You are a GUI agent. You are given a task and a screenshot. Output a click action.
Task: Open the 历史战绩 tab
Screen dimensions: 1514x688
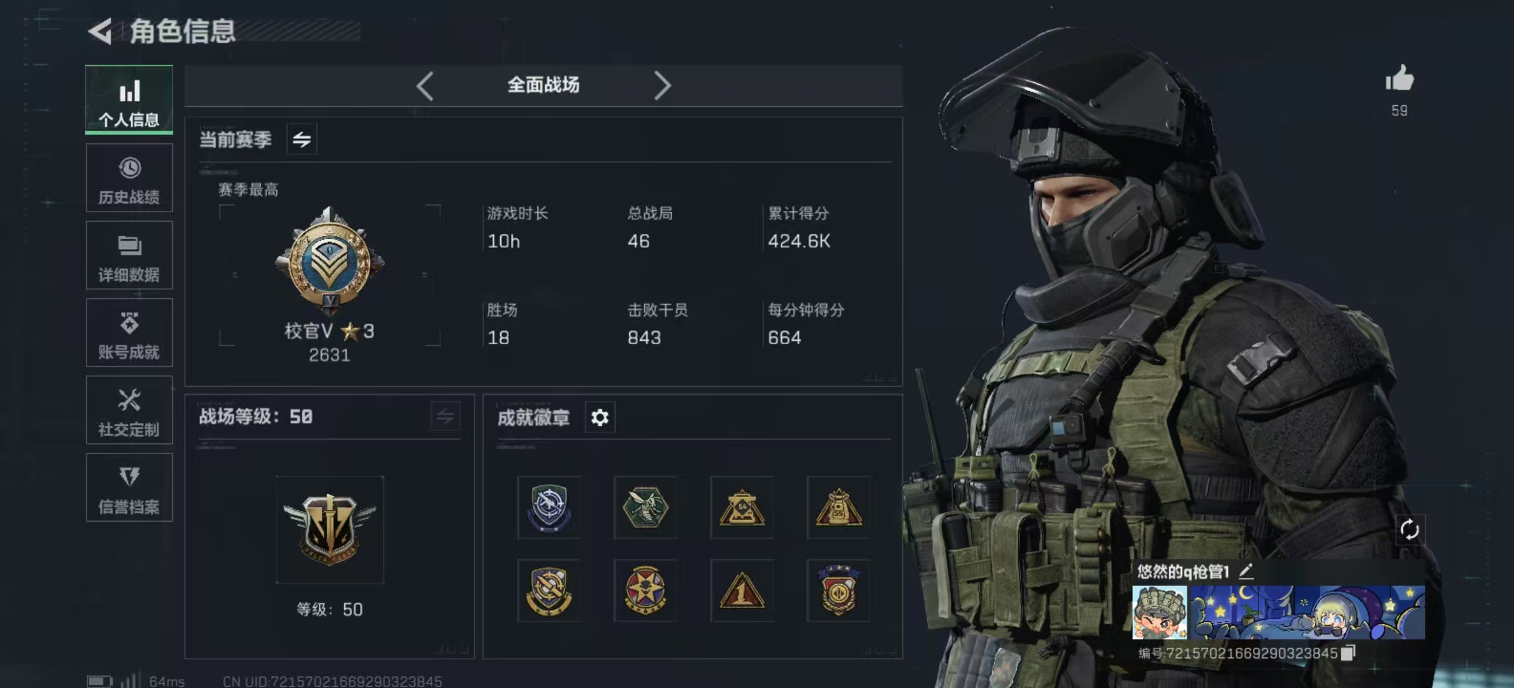click(x=129, y=178)
